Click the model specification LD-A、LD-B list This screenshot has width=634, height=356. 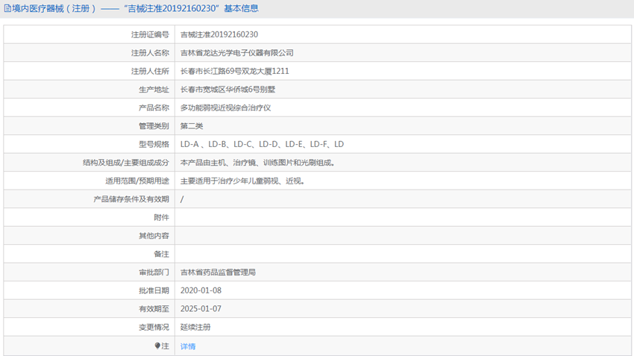[x=262, y=144]
